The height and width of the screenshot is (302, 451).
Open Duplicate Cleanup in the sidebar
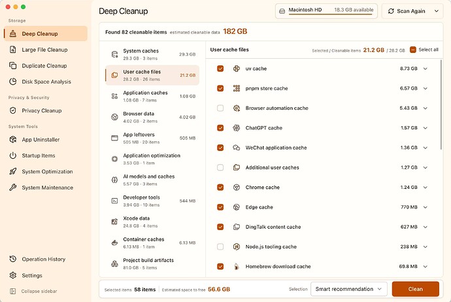(x=46, y=65)
